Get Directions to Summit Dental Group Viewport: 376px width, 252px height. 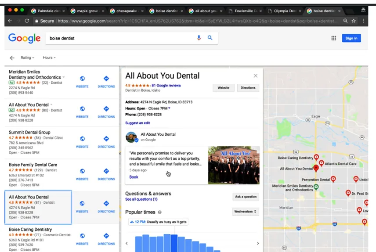click(106, 142)
